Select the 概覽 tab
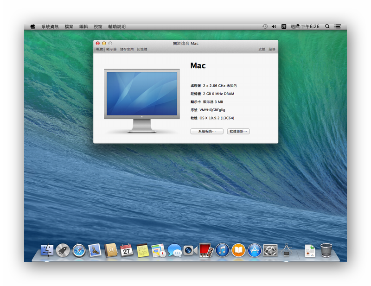371x286 pixels. pyautogui.click(x=100, y=49)
